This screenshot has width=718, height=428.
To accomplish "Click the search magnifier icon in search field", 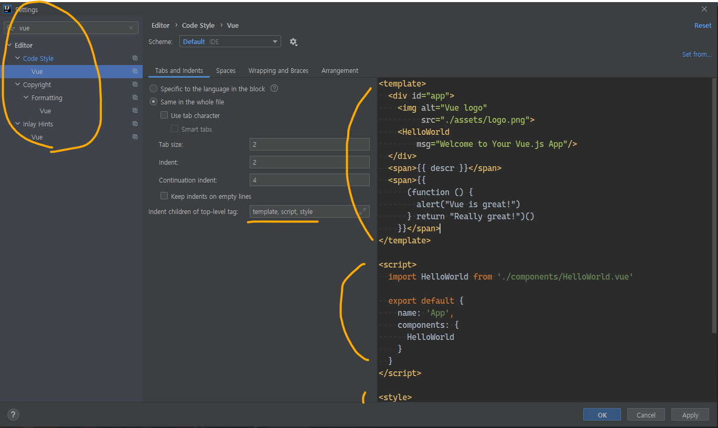I will [x=11, y=28].
